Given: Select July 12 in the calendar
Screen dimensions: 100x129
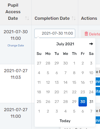Looking at the screenshot, I should pyautogui.click(x=48, y=82).
